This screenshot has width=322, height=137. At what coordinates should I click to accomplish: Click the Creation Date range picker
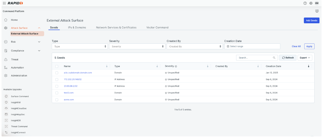tap(252, 47)
